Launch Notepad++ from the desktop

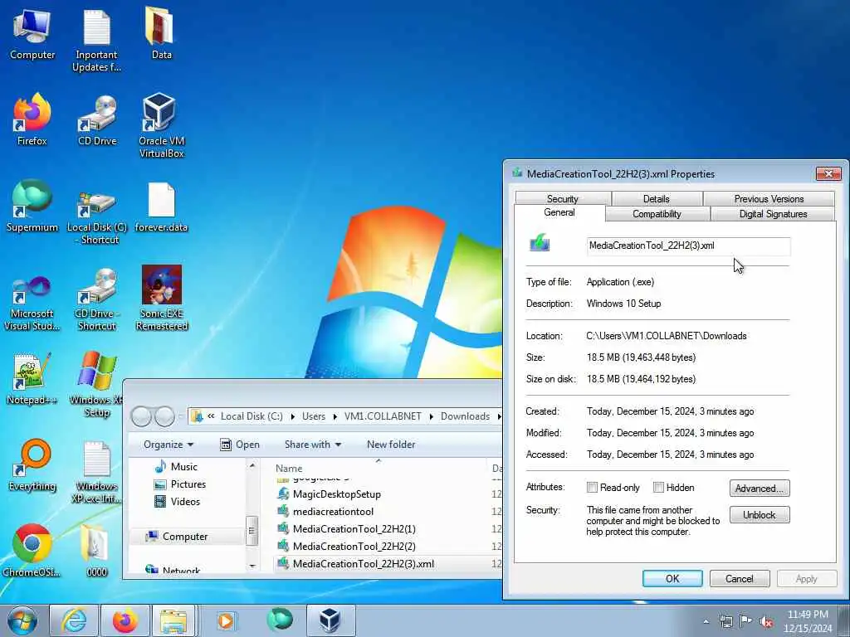click(x=32, y=378)
